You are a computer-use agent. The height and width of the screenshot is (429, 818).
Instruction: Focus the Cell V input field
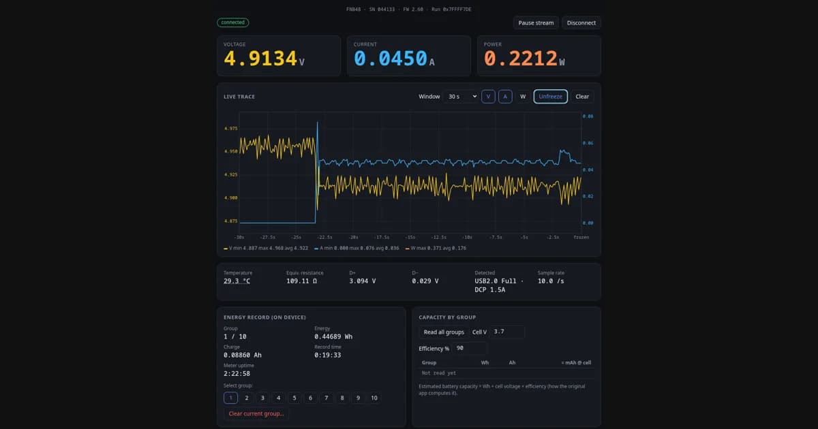(507, 332)
